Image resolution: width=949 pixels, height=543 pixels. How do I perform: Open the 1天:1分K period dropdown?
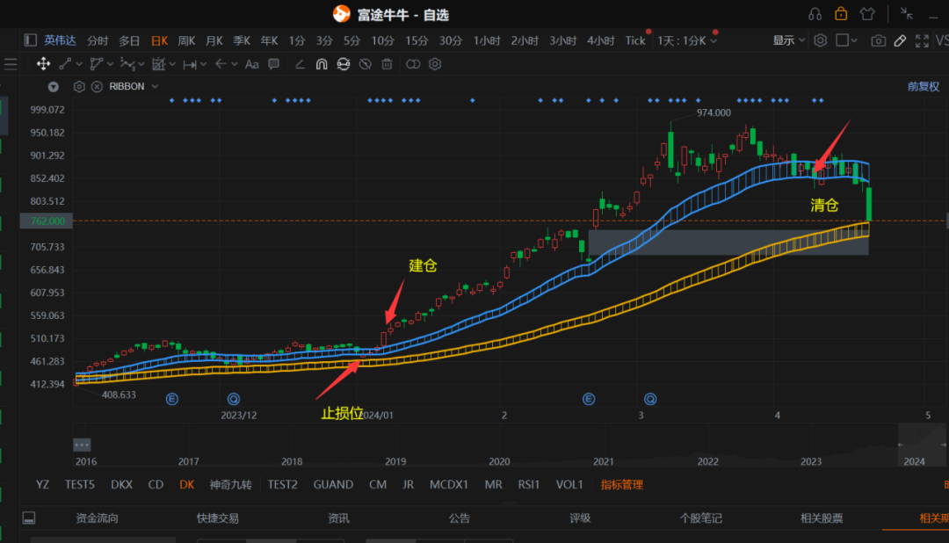687,40
